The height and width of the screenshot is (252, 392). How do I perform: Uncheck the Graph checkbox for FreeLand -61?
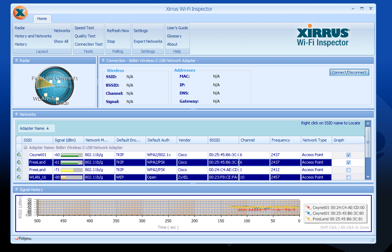tap(349, 163)
